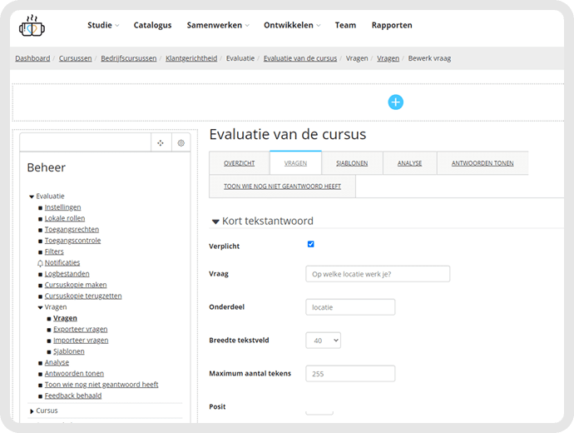Open the Toon wie nog niet geantwoord heeft tab
Image resolution: width=574 pixels, height=433 pixels.
[x=282, y=186]
